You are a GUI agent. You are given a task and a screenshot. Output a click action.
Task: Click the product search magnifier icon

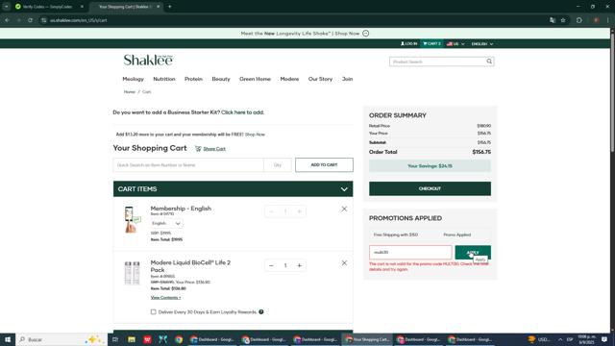[489, 62]
